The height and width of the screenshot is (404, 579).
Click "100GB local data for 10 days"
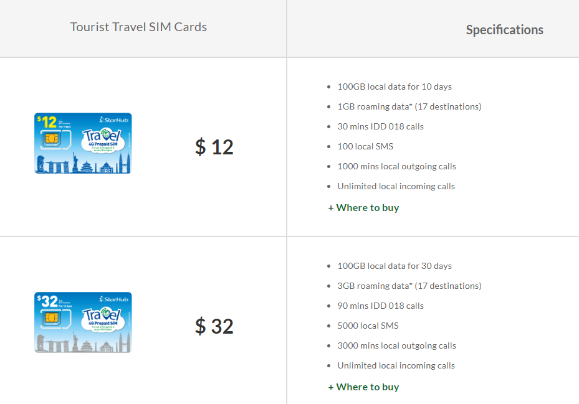tap(395, 87)
